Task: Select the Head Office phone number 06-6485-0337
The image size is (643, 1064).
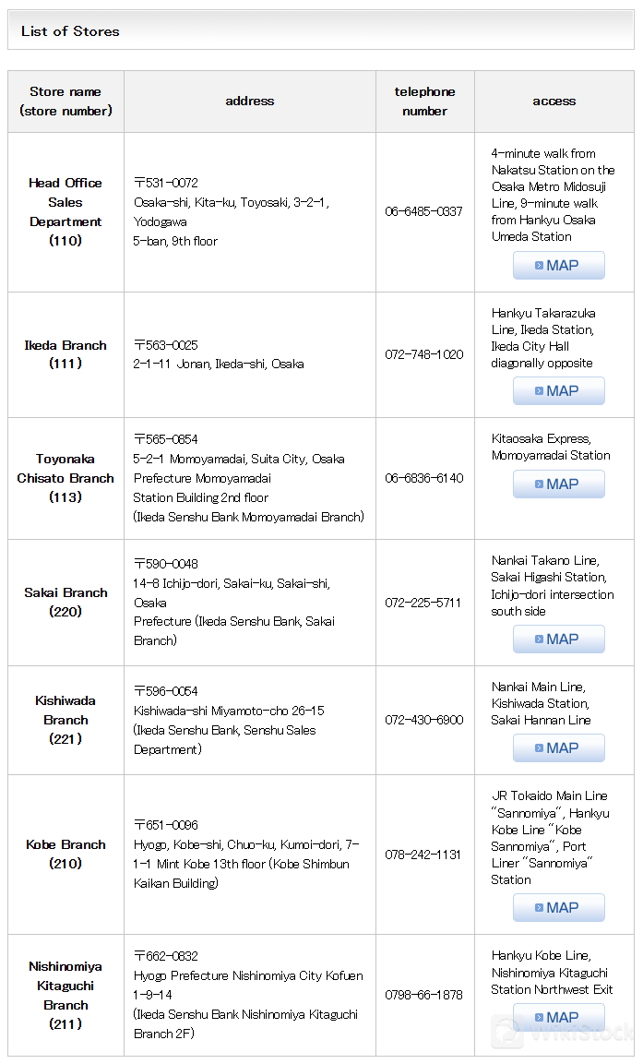Action: (424, 211)
